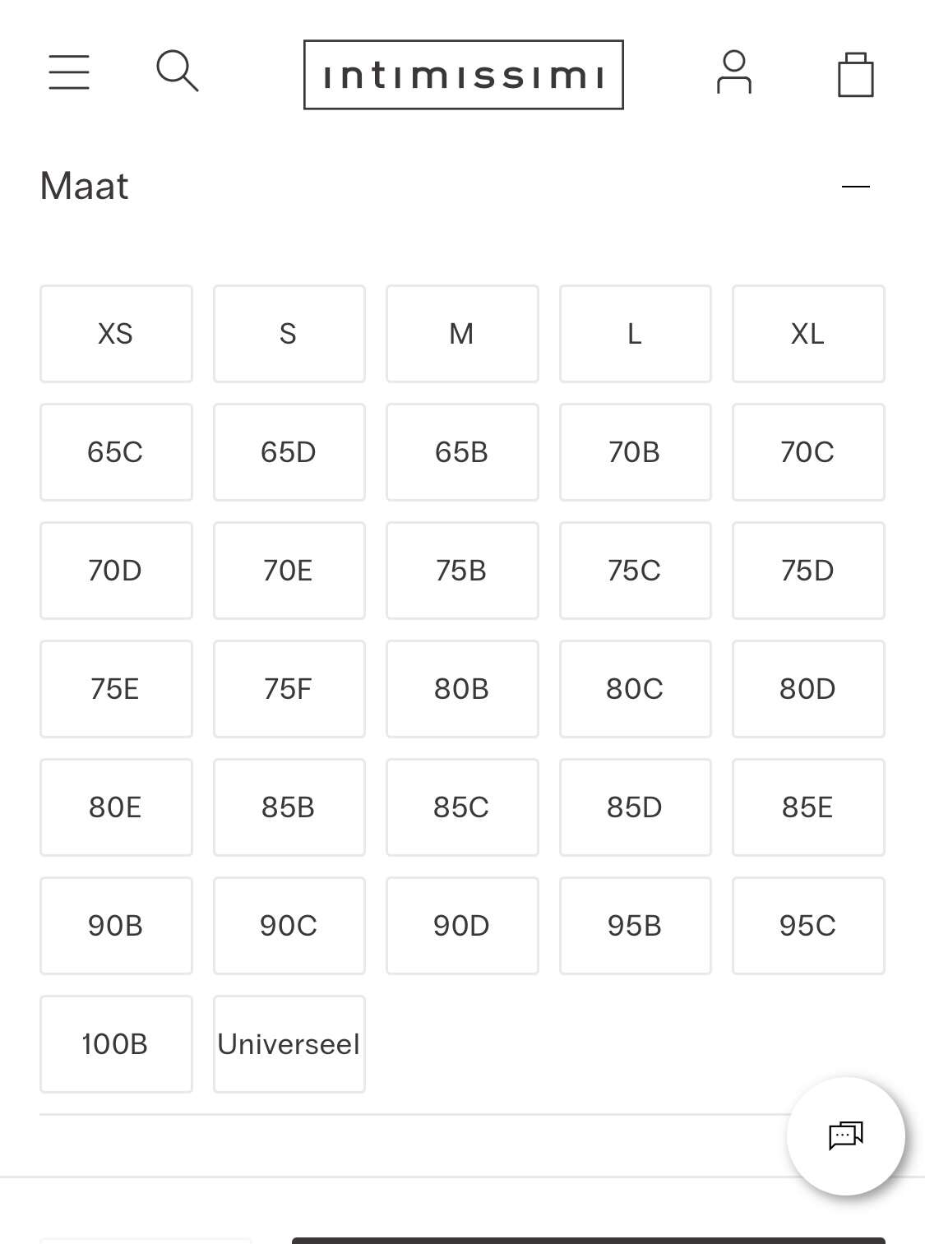Open the search magnifier icon

(x=178, y=71)
